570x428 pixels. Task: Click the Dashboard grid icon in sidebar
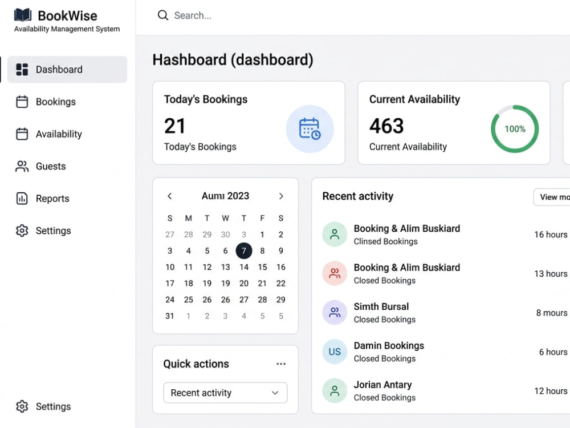tap(22, 70)
